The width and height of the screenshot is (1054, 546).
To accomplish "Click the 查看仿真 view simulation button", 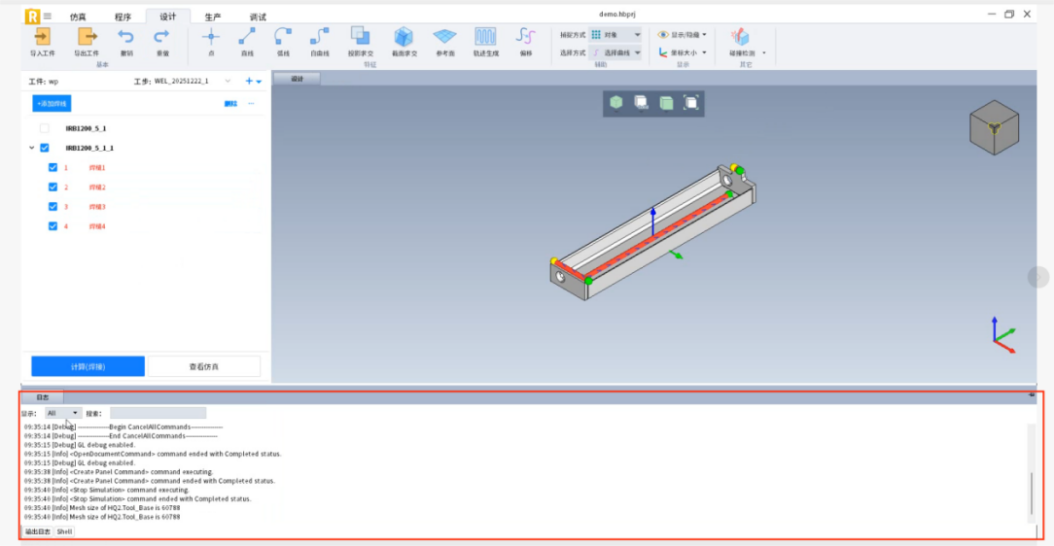I will tap(203, 366).
